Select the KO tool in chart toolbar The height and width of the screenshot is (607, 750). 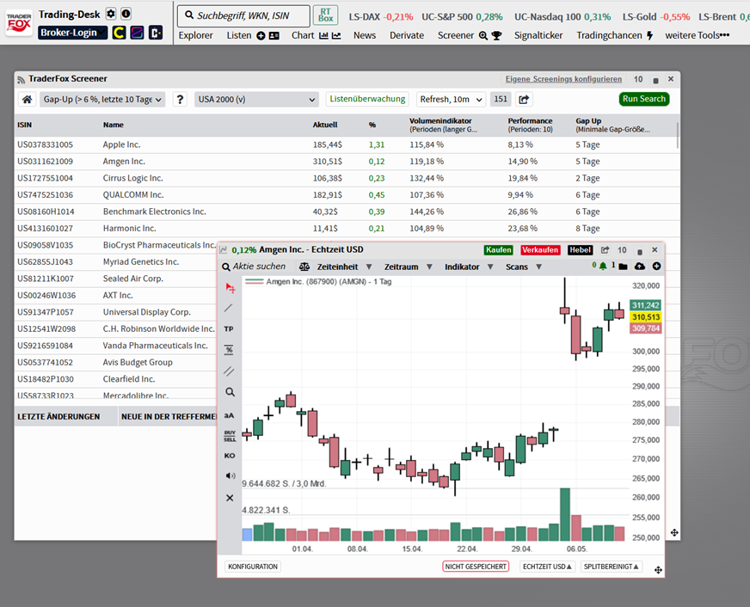230,456
